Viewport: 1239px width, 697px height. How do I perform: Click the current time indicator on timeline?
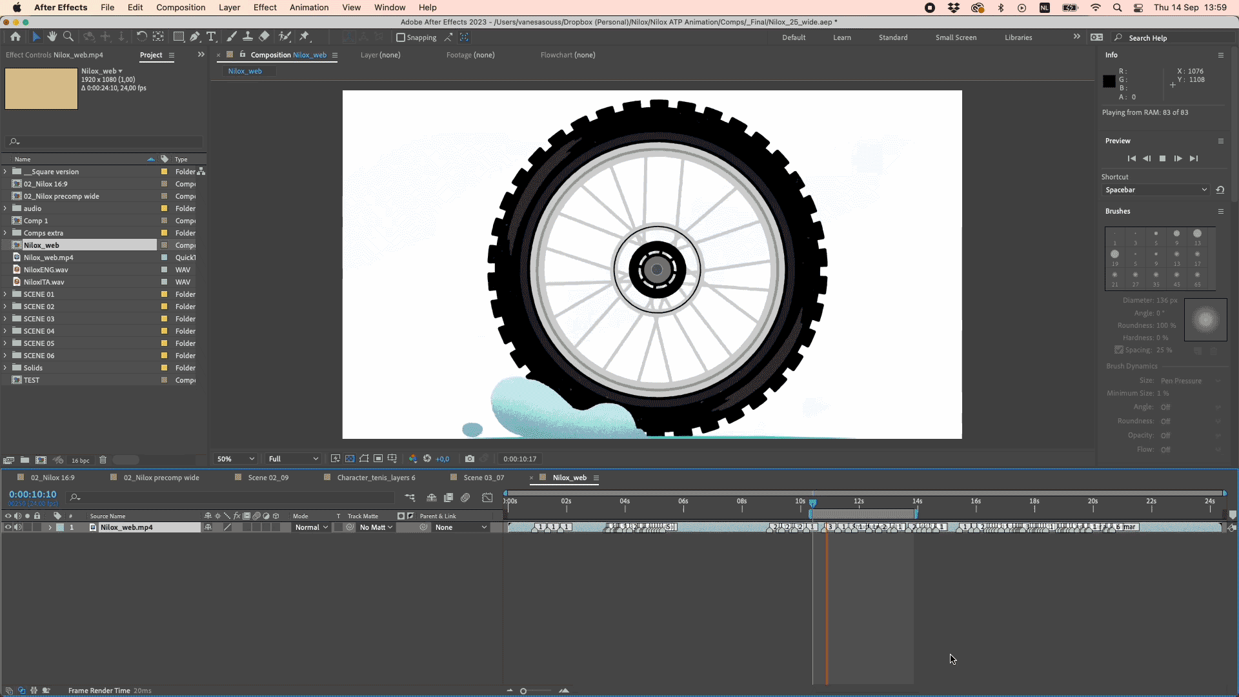point(812,503)
